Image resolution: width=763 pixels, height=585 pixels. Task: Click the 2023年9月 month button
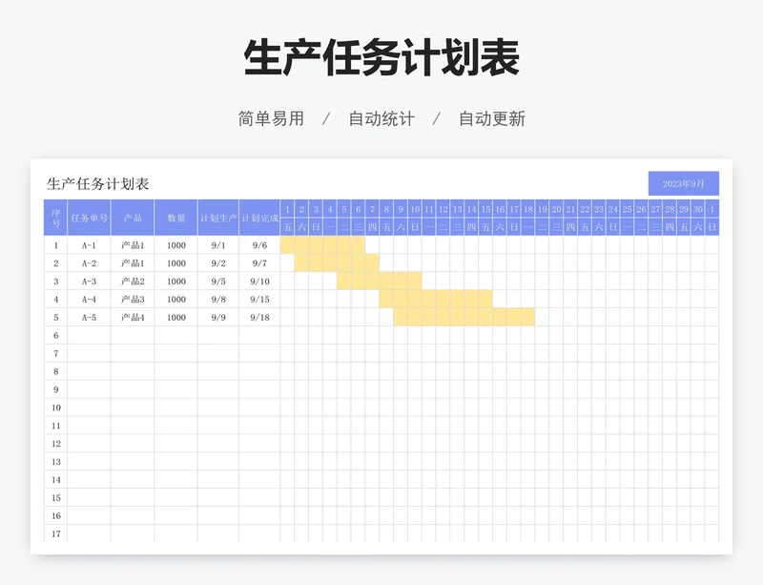(683, 183)
